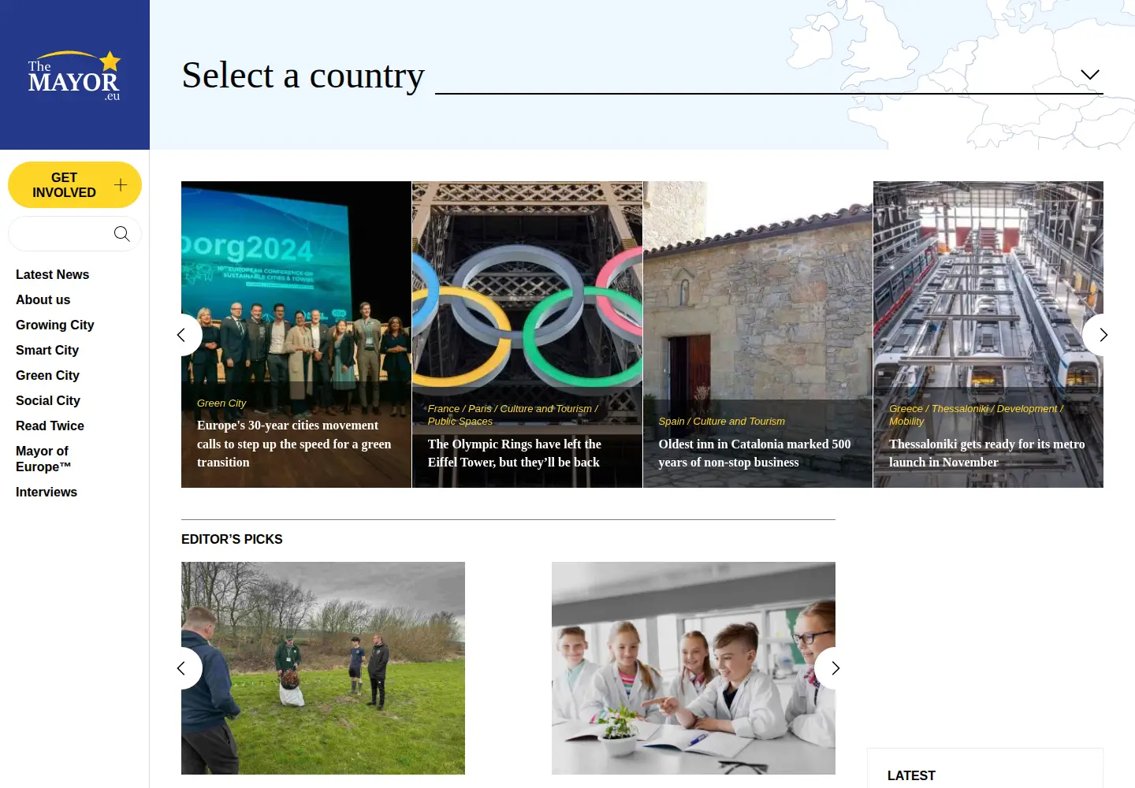Open Editor's Pick field planting photo
1135x788 pixels.
tap(323, 668)
